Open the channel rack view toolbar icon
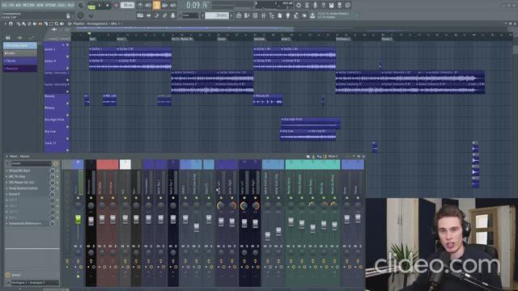This screenshot has height=291, width=518. (255, 15)
